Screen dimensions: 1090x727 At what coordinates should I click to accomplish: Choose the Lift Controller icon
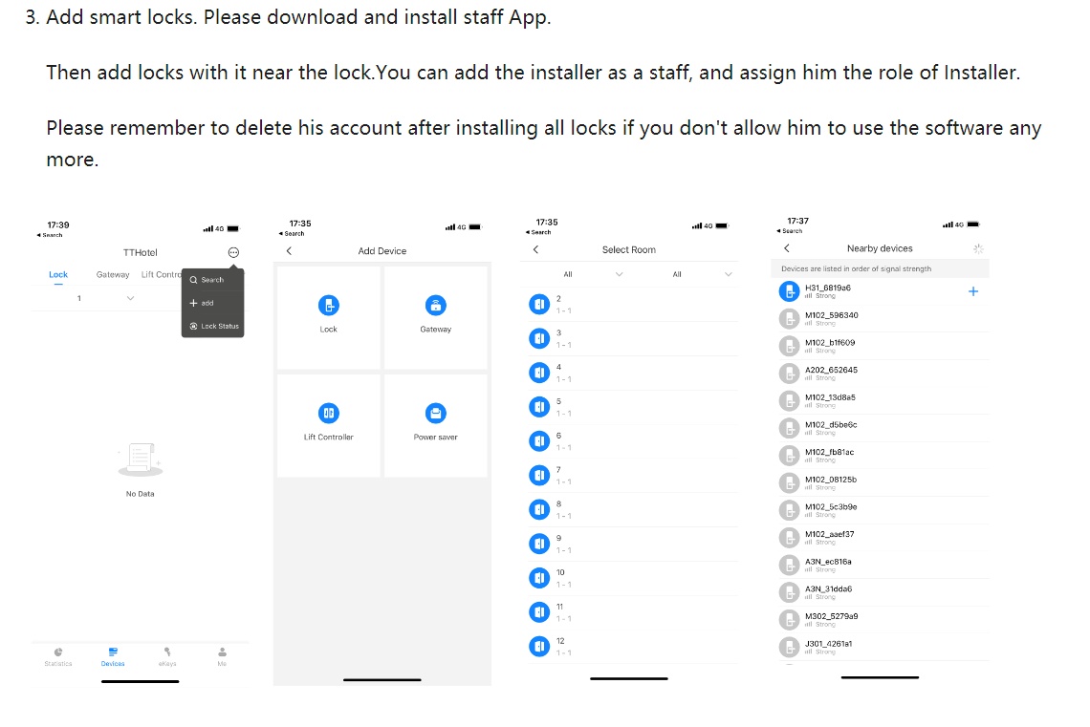(328, 413)
